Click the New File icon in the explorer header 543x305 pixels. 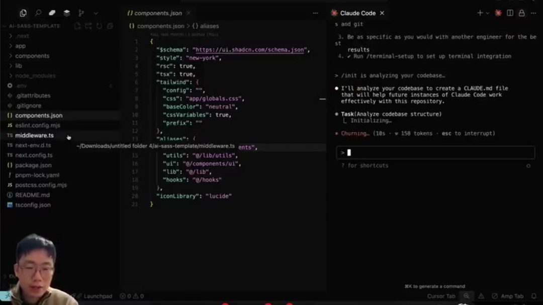click(x=77, y=26)
